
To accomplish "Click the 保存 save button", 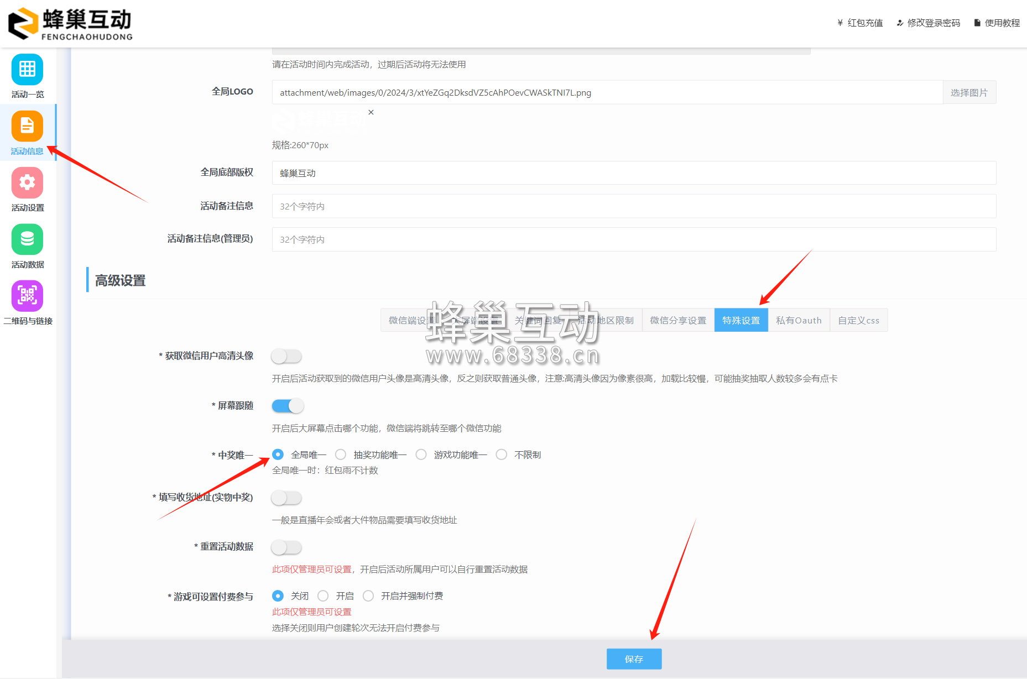I will (x=634, y=659).
